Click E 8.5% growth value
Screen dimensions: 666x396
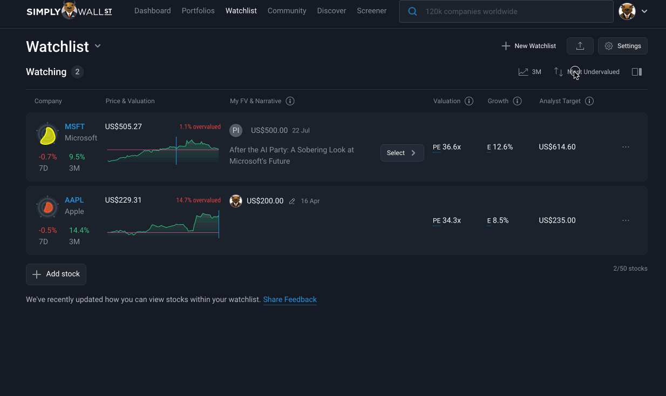pos(498,220)
